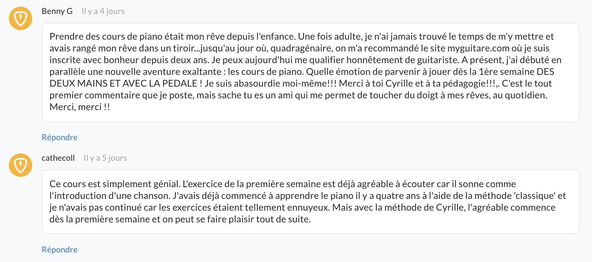
Task: Open cathecoll's user profile name
Action: [x=58, y=158]
